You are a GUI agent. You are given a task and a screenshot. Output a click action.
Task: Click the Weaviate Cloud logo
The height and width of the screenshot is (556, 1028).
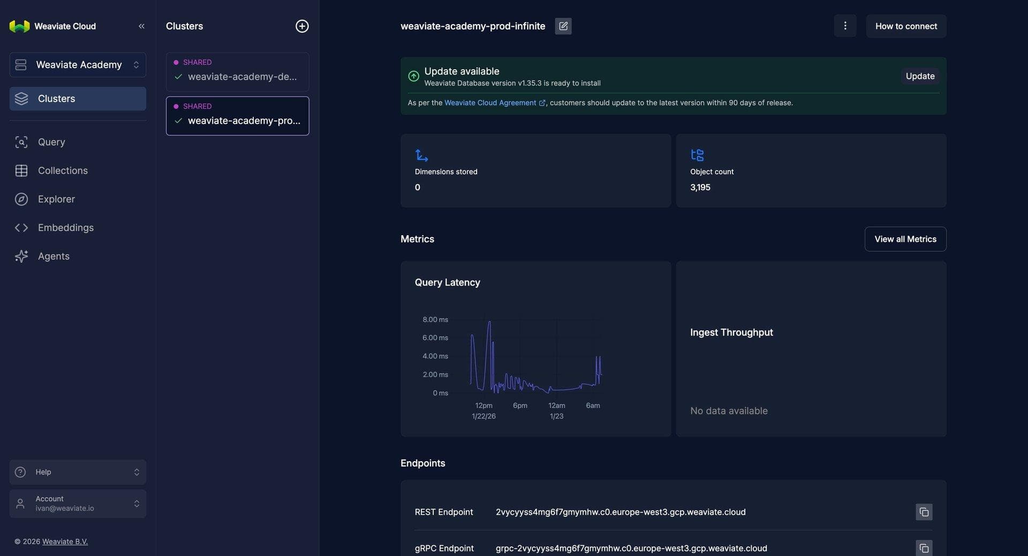(20, 26)
